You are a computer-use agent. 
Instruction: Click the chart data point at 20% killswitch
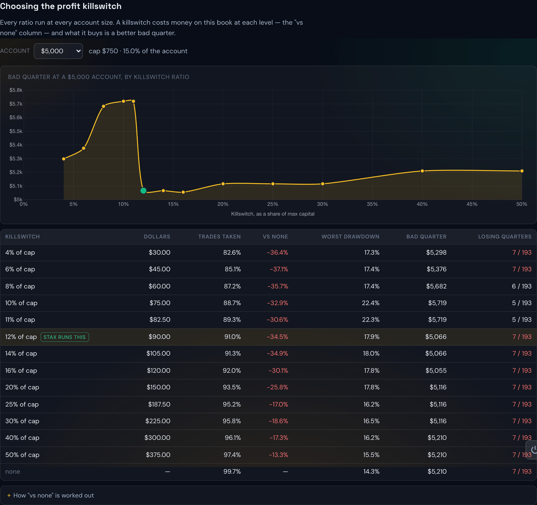223,184
